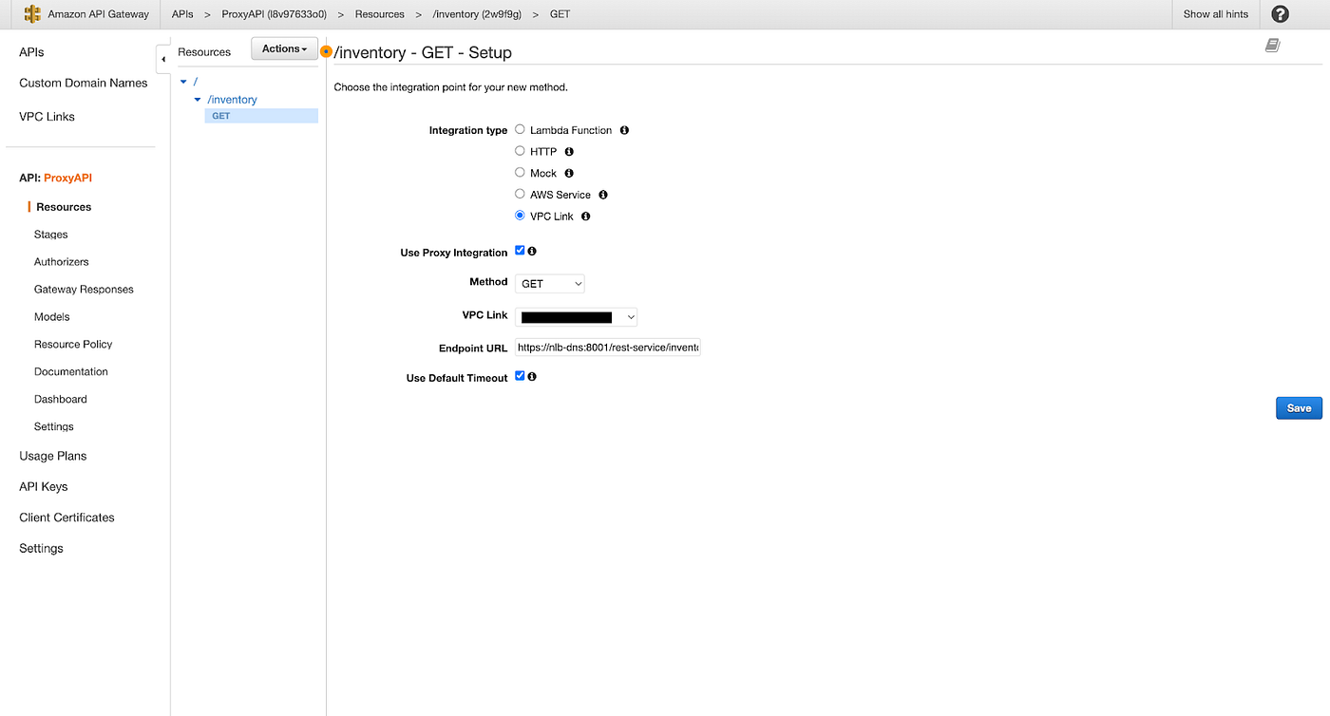Click the Save button

click(1299, 408)
